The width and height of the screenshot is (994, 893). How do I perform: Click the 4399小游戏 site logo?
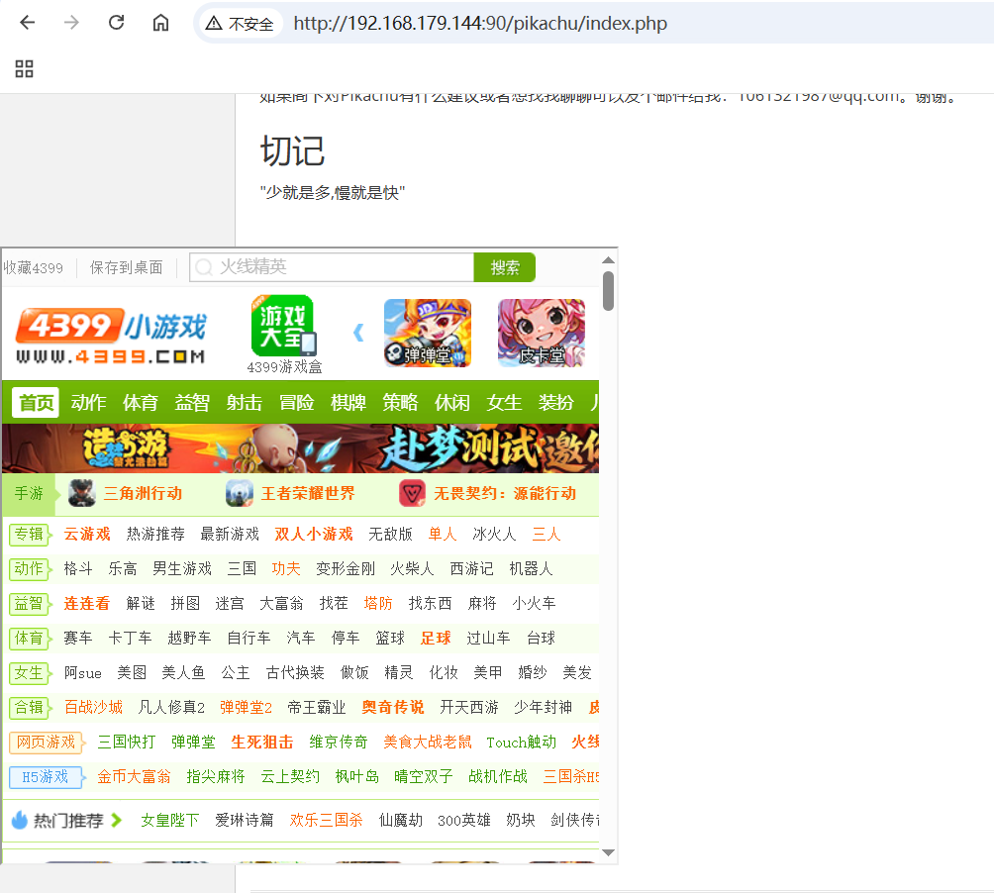111,336
